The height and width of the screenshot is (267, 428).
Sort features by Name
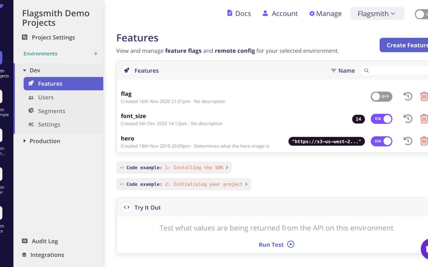pyautogui.click(x=343, y=70)
